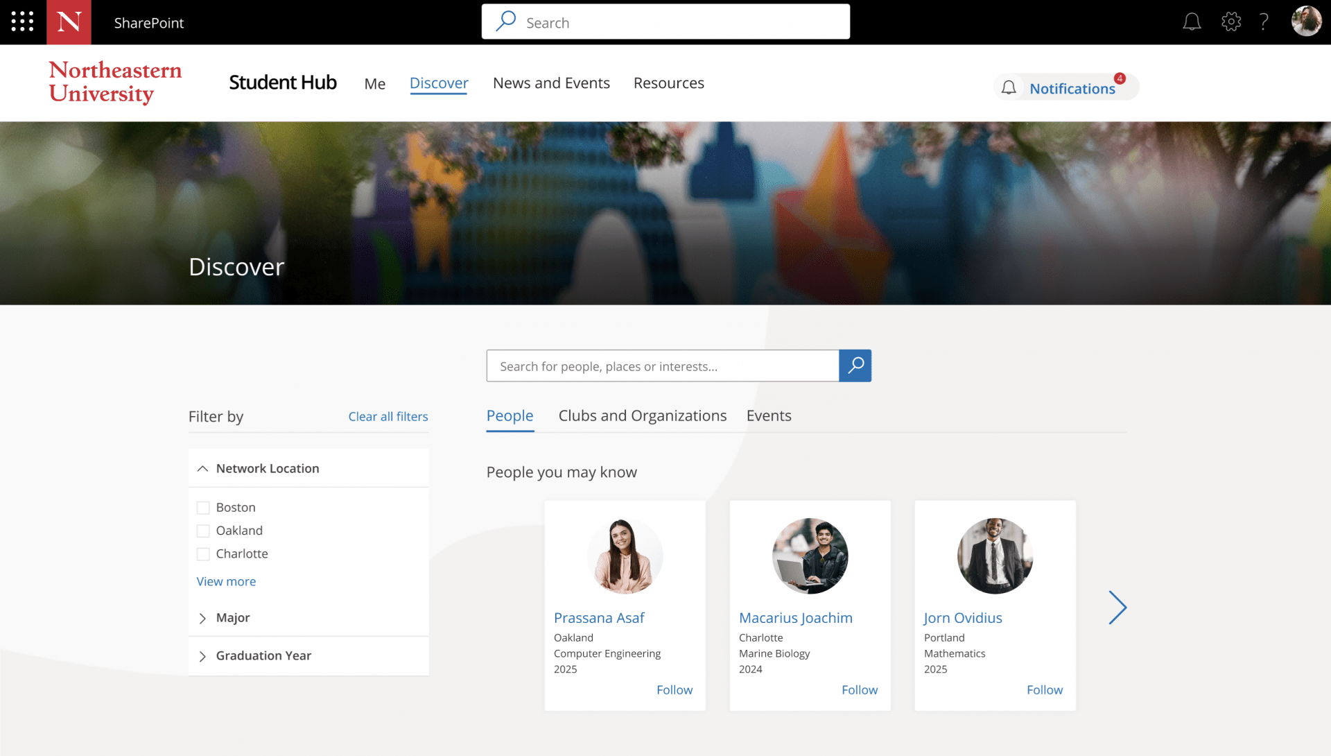This screenshot has height=756, width=1331.
Task: Click Jorn Ovidius's profile photo
Action: [995, 556]
